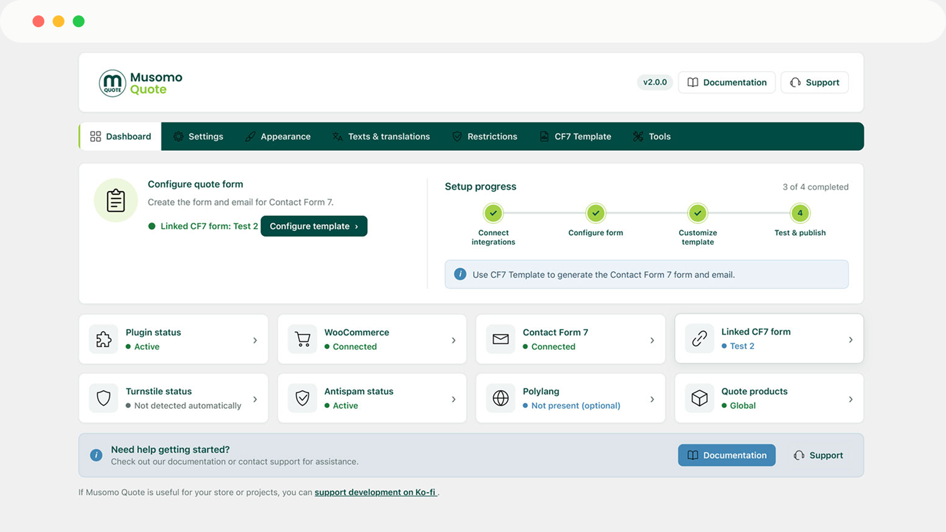This screenshot has height=532, width=946.
Task: Expand the Contact Form 7 card chevron
Action: click(x=652, y=340)
